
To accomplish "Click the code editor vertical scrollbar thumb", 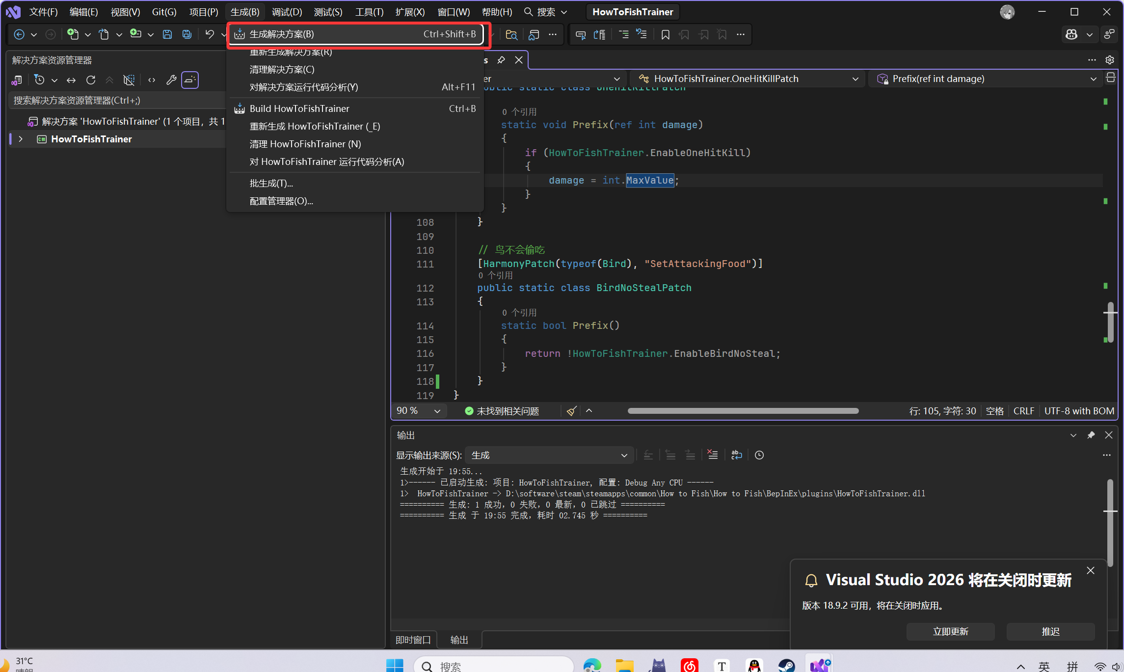I will pos(1110,322).
